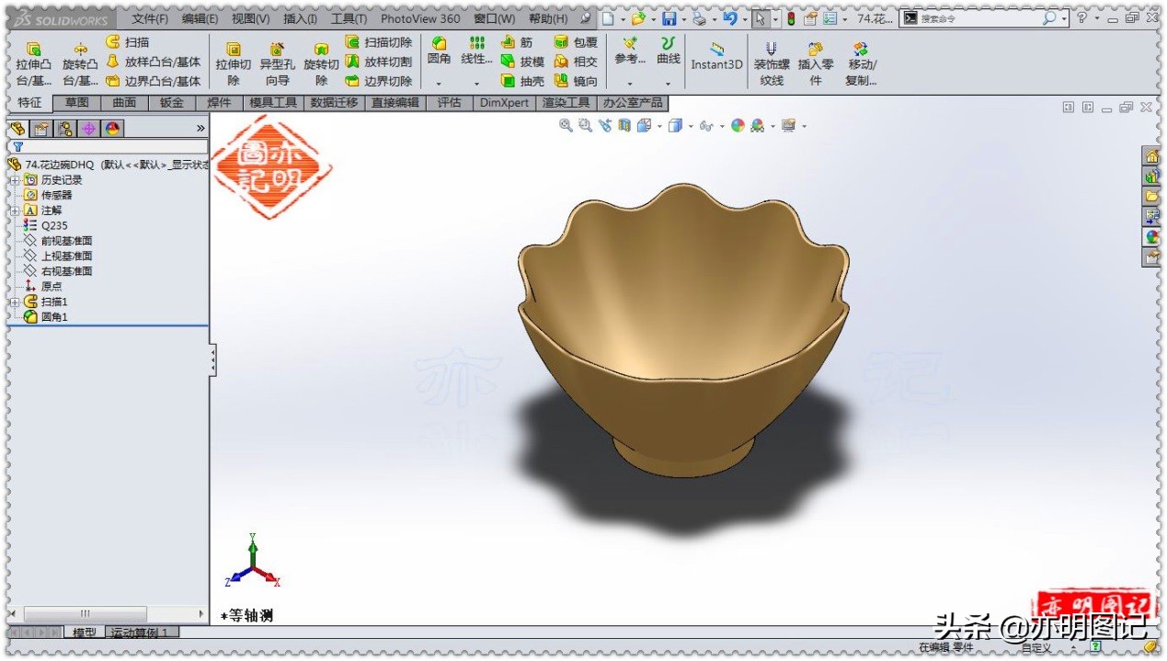This screenshot has width=1167, height=661.
Task: Click the 移动/复制 move copy tool
Action: coord(861,63)
